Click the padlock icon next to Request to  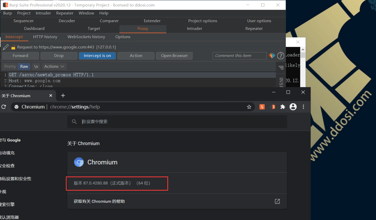pos(13,47)
